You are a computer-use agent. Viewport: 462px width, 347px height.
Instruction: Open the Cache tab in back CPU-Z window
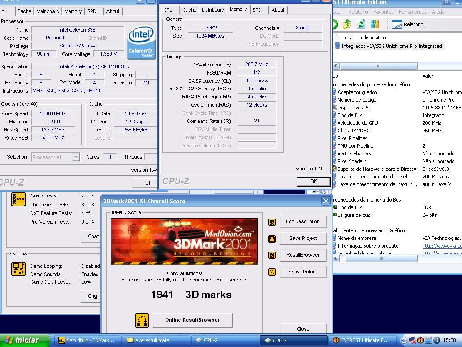[x=24, y=11]
